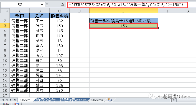Viewport: 196px width, 105px height.
Task: Select row 1 header
Action: 5,16
